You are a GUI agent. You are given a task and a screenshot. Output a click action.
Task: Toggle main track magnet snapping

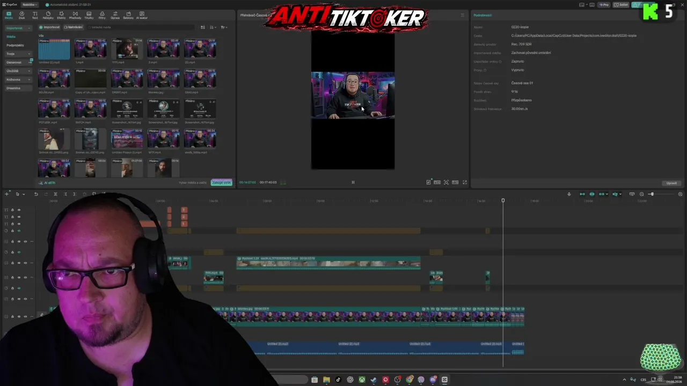(582, 194)
